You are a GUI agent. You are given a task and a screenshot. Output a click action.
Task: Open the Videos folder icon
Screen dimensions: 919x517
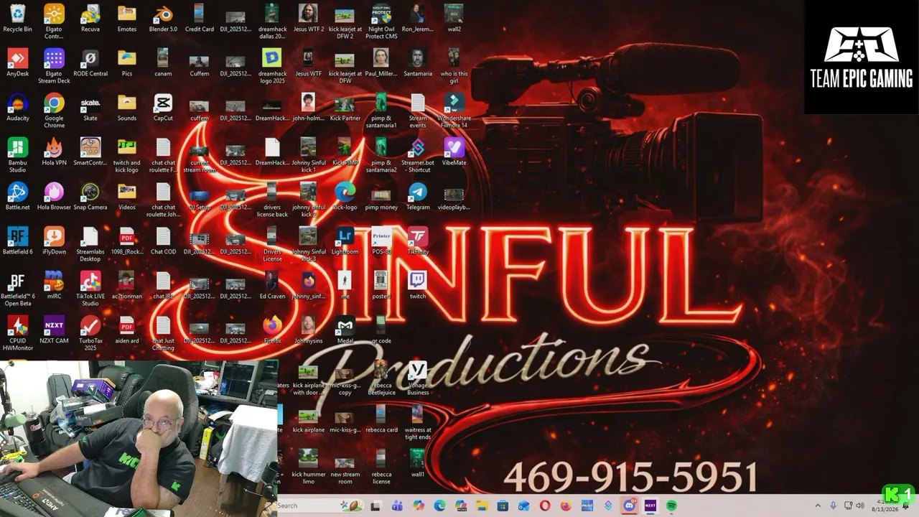[x=127, y=197]
